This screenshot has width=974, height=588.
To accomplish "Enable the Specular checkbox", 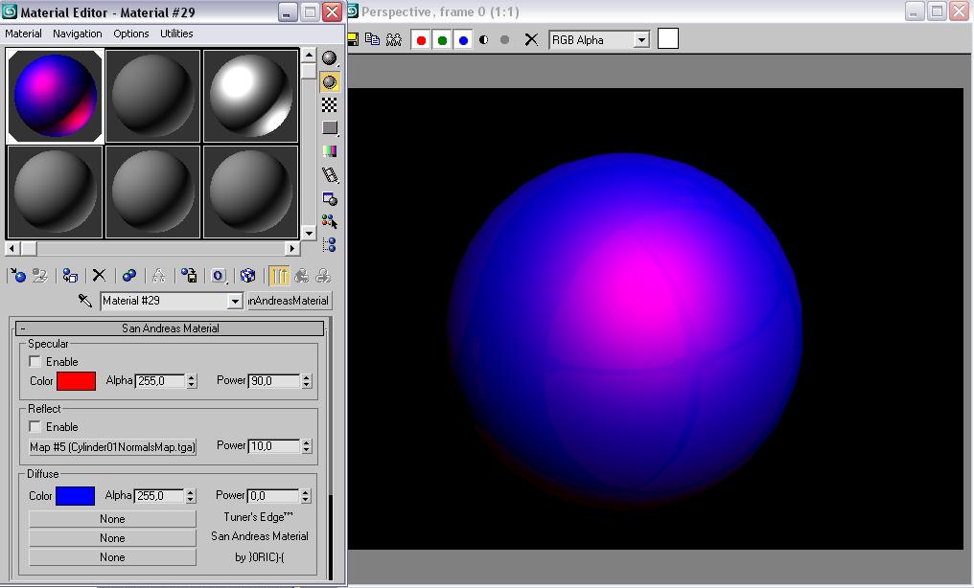I will click(x=35, y=361).
